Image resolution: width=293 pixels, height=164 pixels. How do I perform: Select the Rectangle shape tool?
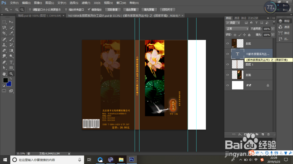pyautogui.click(x=11, y=68)
